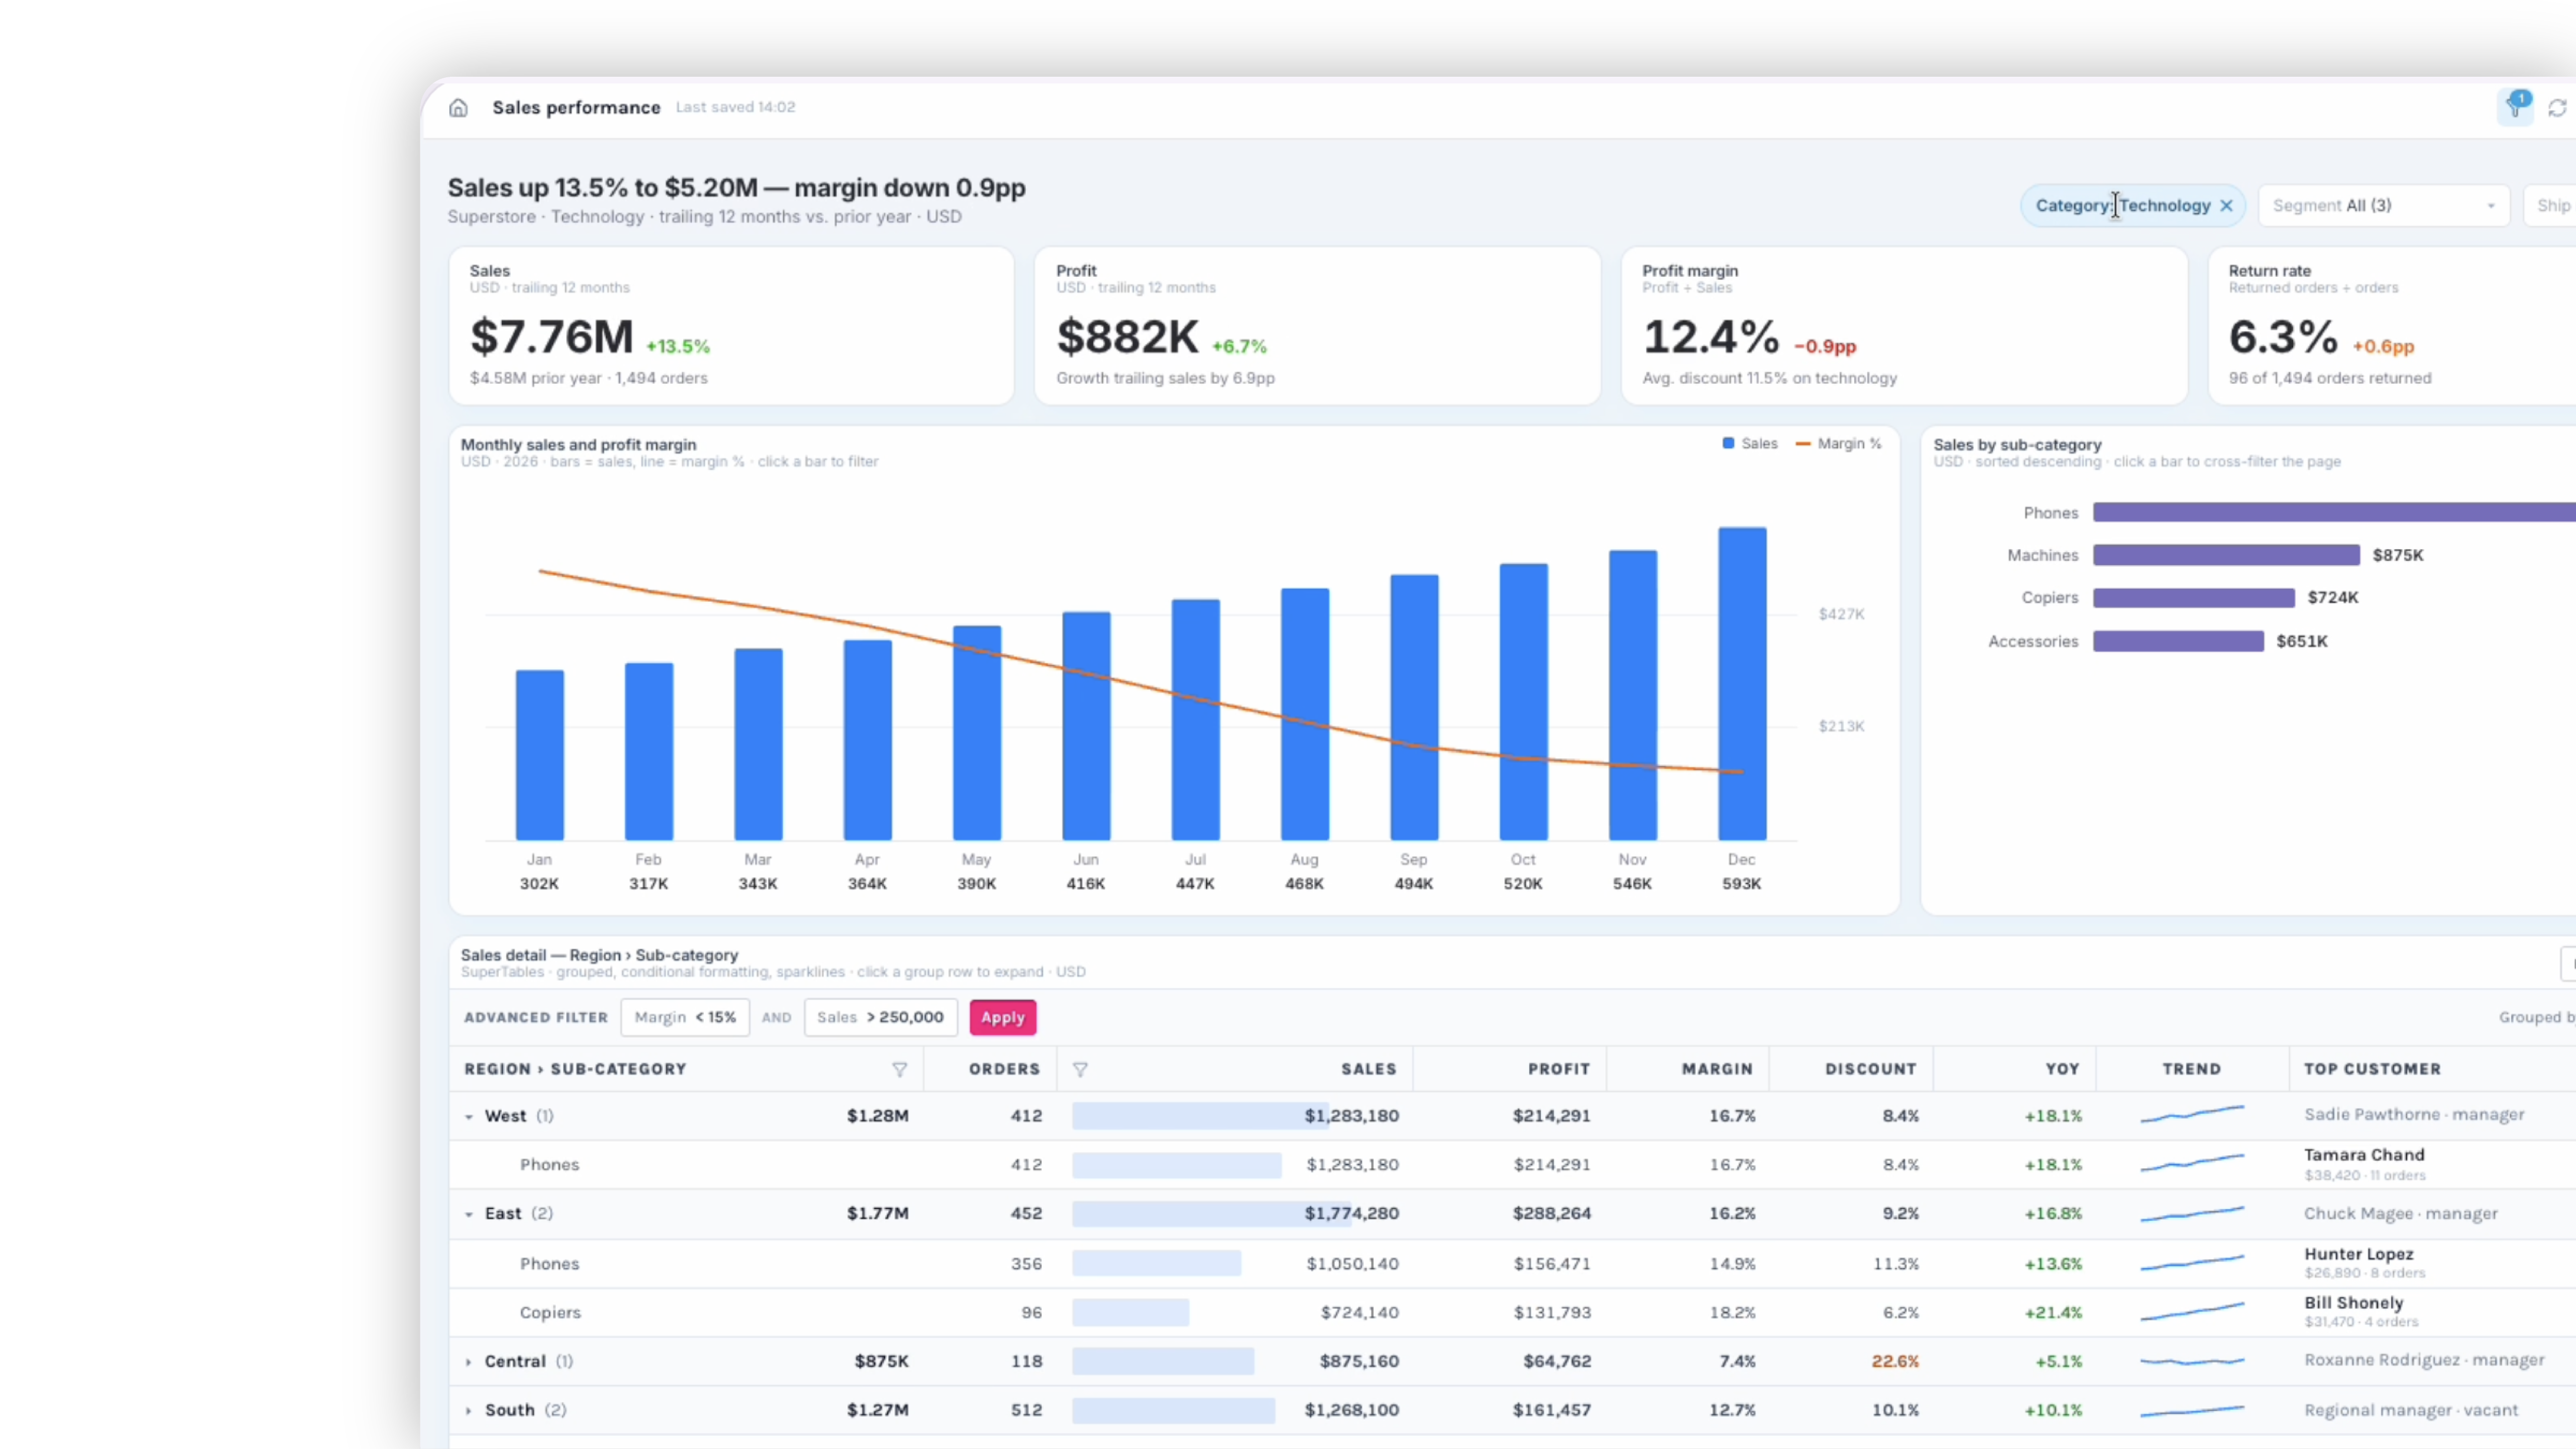Select the Phones sub-category bar
Viewport: 2576px width, 1449px height.
tap(2334, 513)
